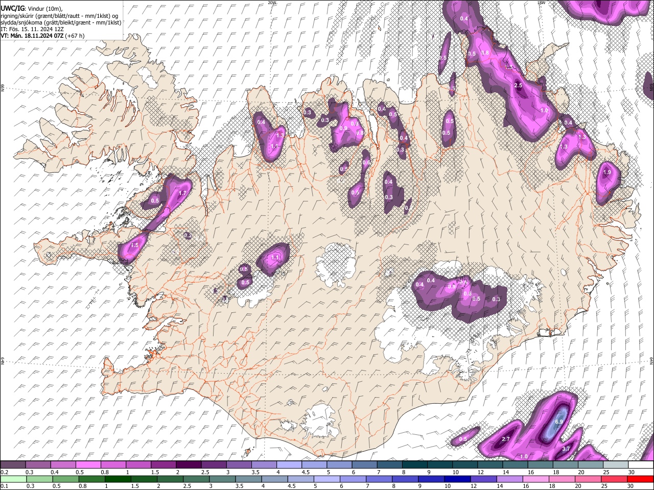
Task: Click the 15W longitude label at the top
Action: coord(541,3)
